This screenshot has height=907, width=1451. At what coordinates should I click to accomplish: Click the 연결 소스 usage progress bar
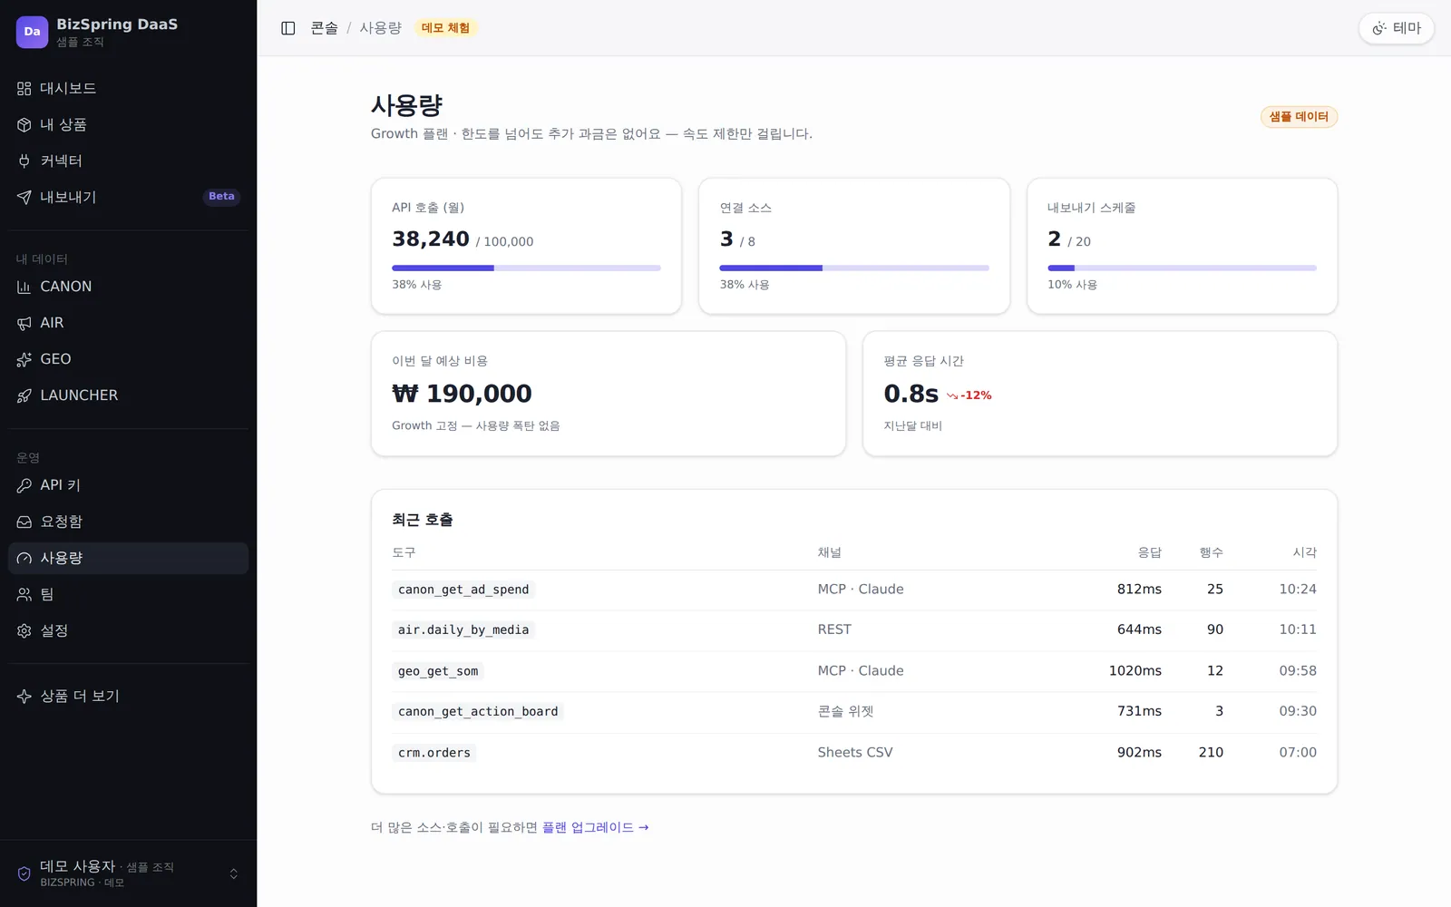(x=853, y=268)
